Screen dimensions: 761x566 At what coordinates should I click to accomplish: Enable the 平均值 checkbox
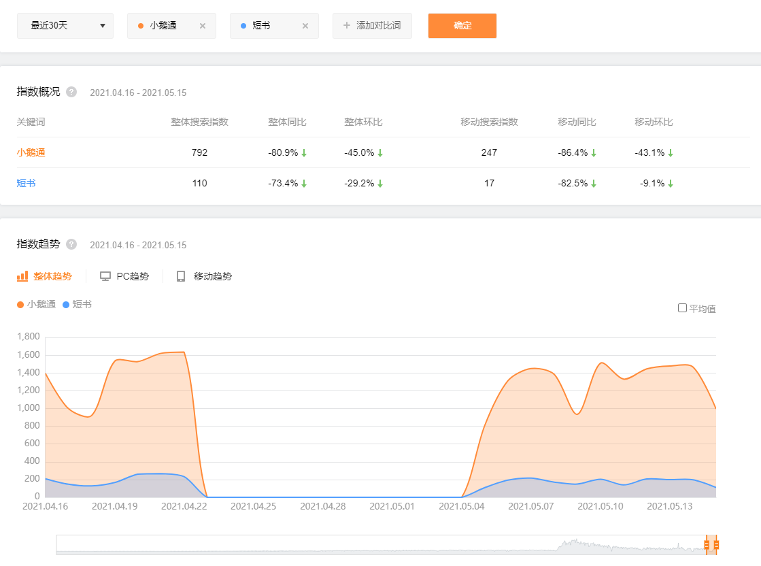click(682, 308)
